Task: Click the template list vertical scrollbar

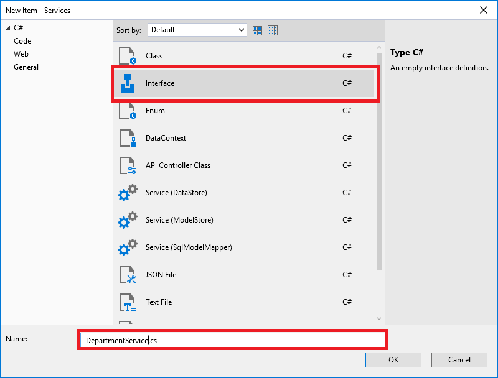Action: [x=379, y=155]
